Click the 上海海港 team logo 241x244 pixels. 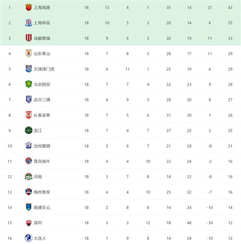29,8
